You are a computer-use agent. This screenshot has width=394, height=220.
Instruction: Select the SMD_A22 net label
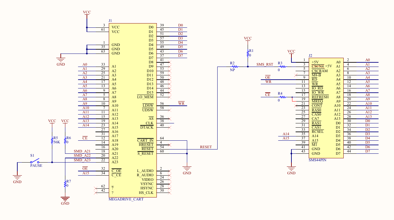82,155
